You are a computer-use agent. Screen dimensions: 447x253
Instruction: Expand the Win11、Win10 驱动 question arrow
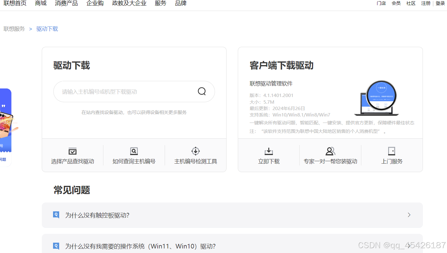click(x=409, y=246)
